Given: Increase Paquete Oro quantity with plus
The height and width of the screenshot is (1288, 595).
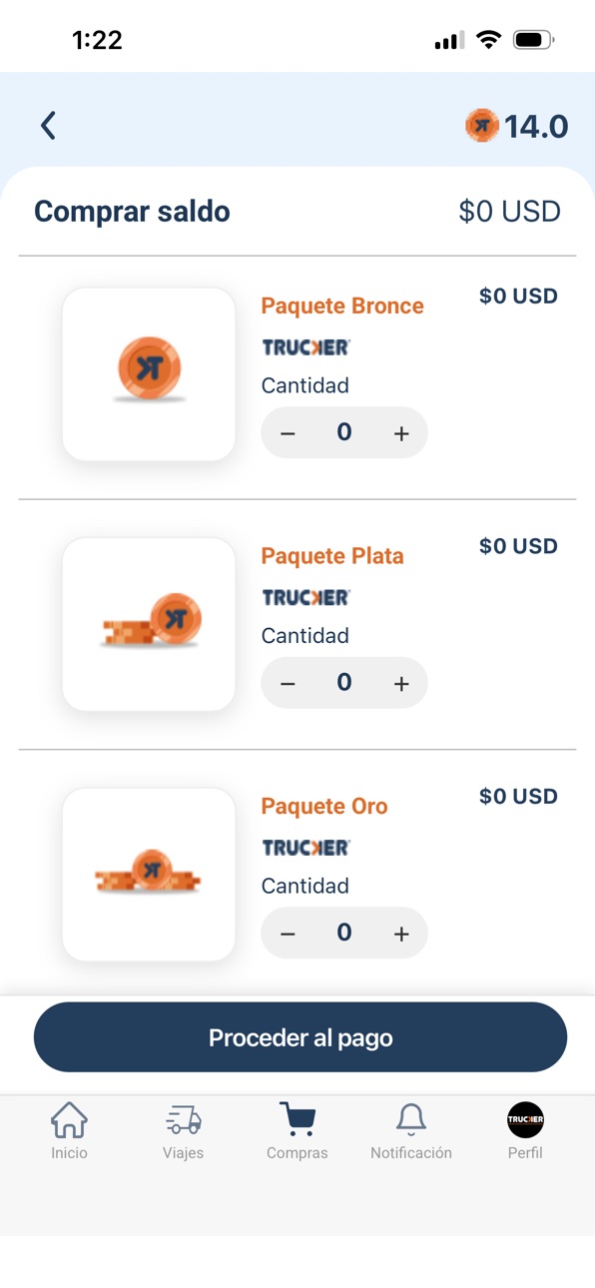Looking at the screenshot, I should click(x=401, y=934).
